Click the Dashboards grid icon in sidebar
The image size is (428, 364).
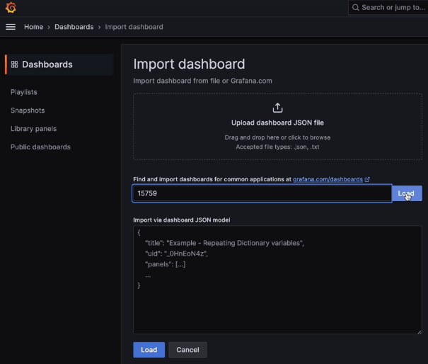click(x=14, y=64)
